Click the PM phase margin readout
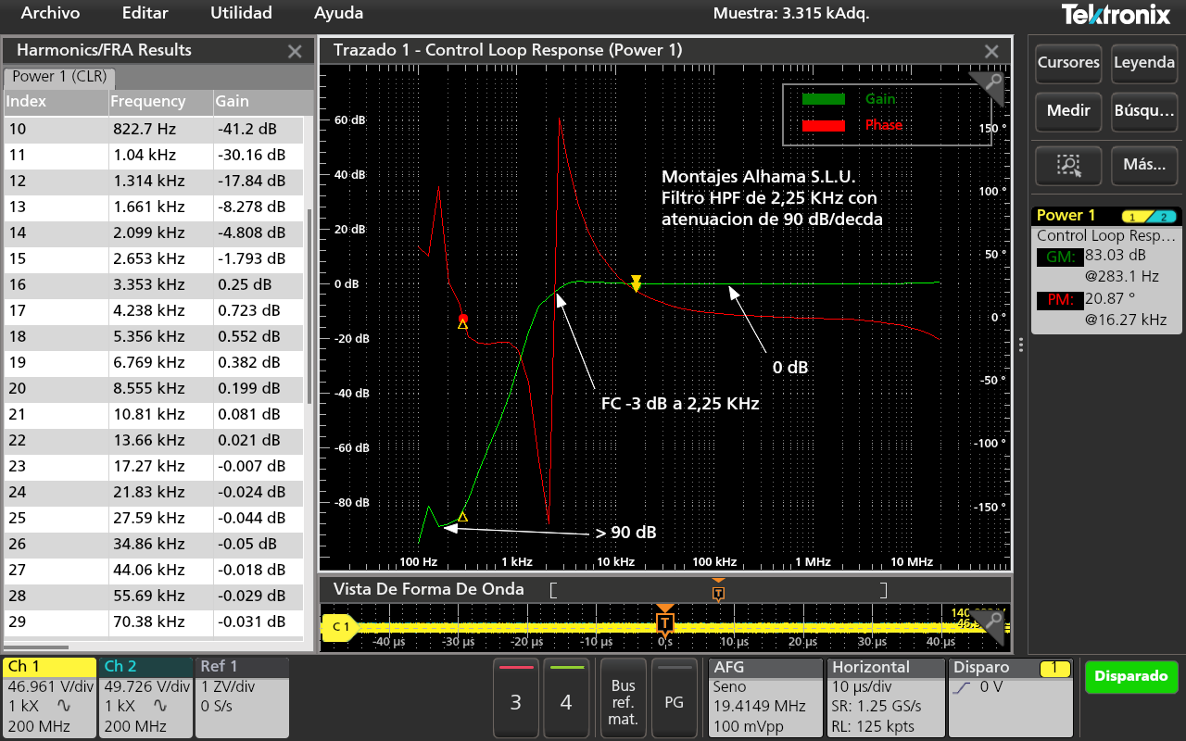 (x=1106, y=309)
